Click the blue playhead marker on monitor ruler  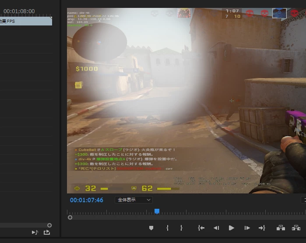157,211
